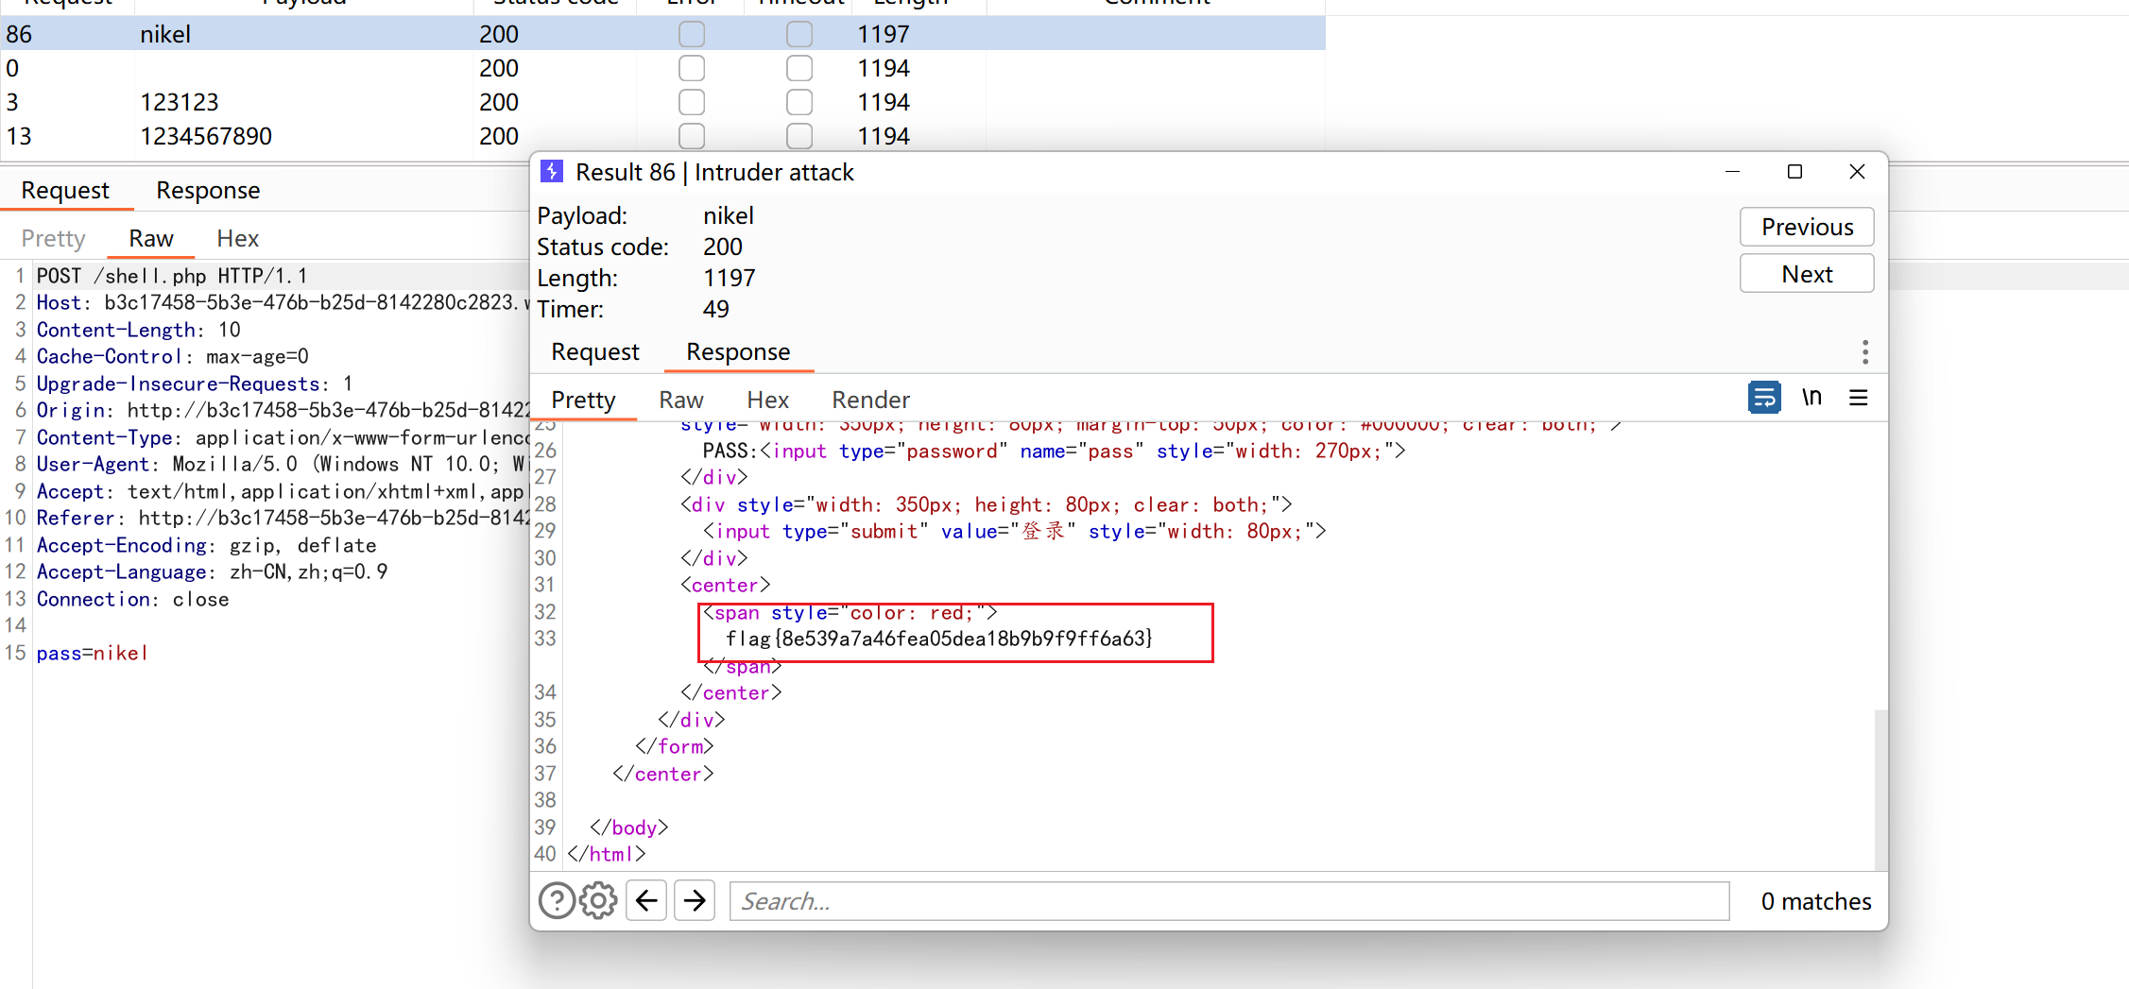Click the Host header line in request
2129x989 pixels.
282,302
